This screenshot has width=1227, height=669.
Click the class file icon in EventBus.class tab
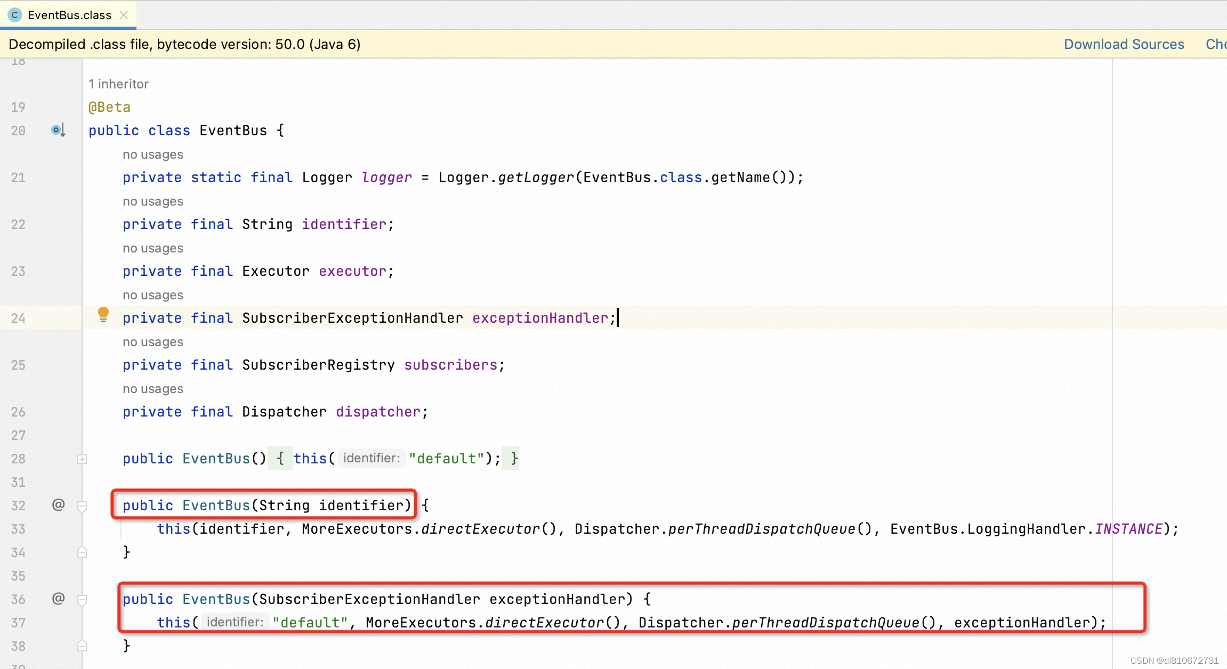pos(15,15)
